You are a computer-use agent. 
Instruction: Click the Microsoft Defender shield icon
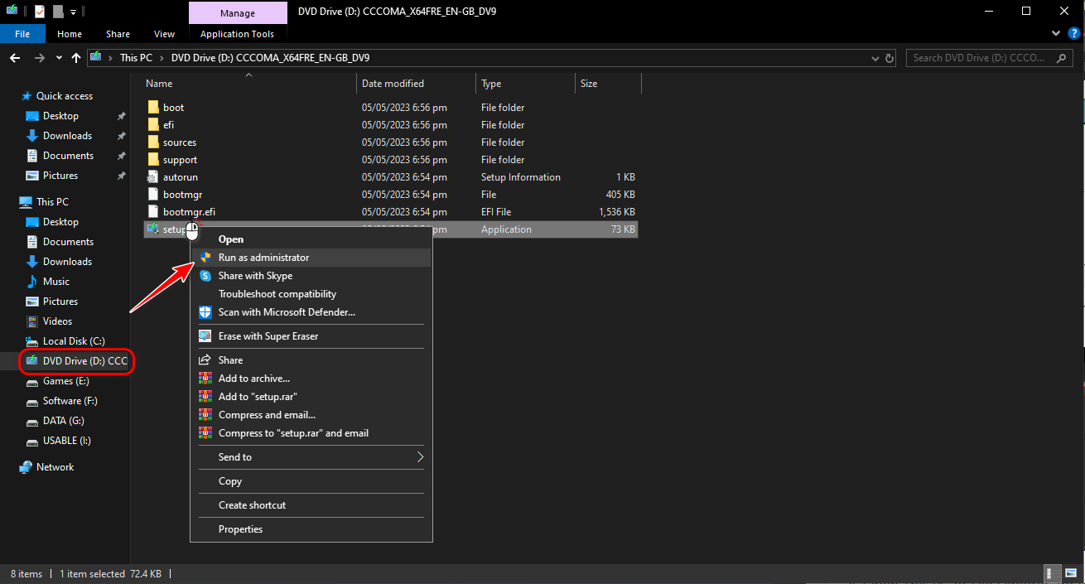click(x=205, y=312)
